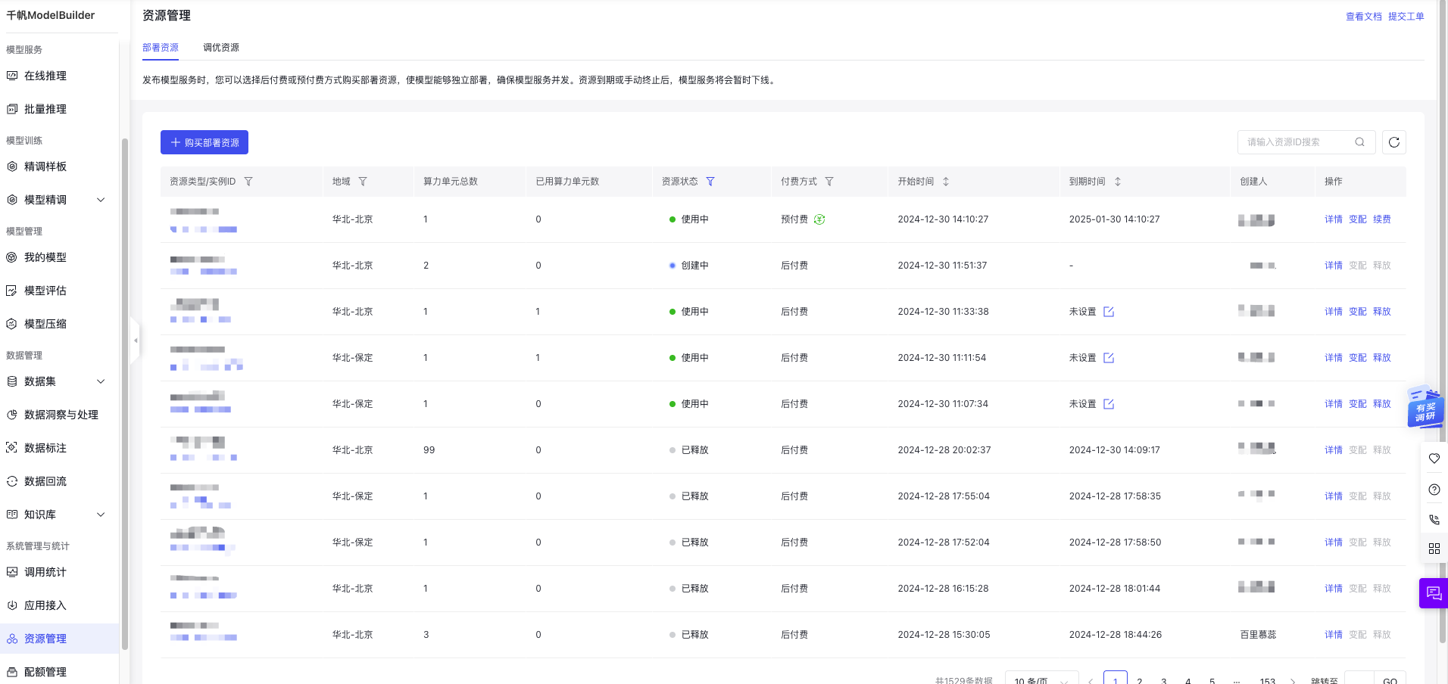Click 释放 for row started 11:11:54
Image resolution: width=1448 pixels, height=684 pixels.
(1382, 358)
